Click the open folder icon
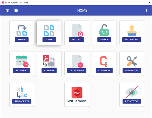Viewport: 152px width, 118px height. tap(16, 10)
